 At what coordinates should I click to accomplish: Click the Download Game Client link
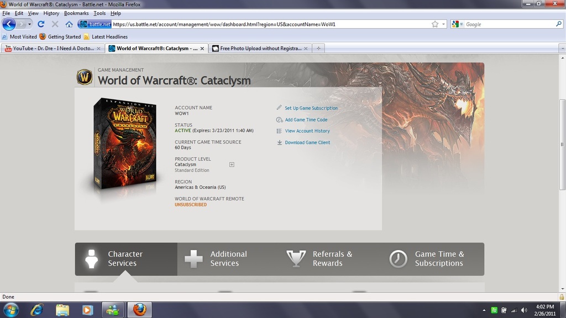click(307, 142)
